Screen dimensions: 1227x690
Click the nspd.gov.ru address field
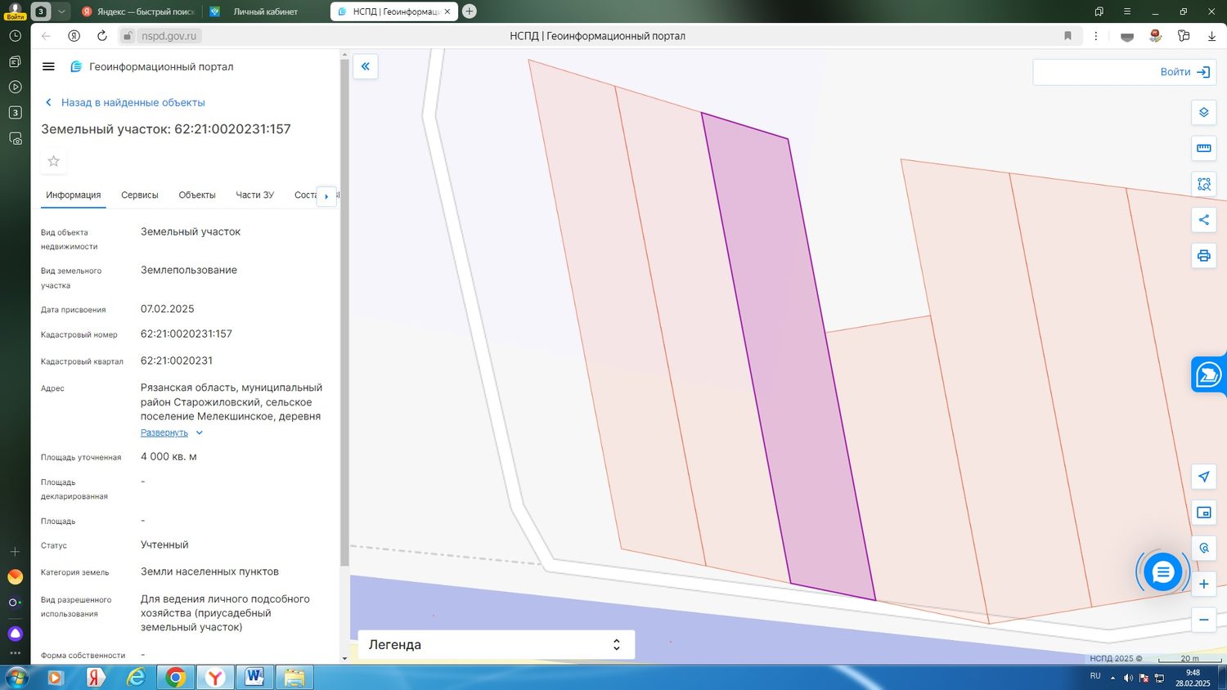(x=169, y=36)
